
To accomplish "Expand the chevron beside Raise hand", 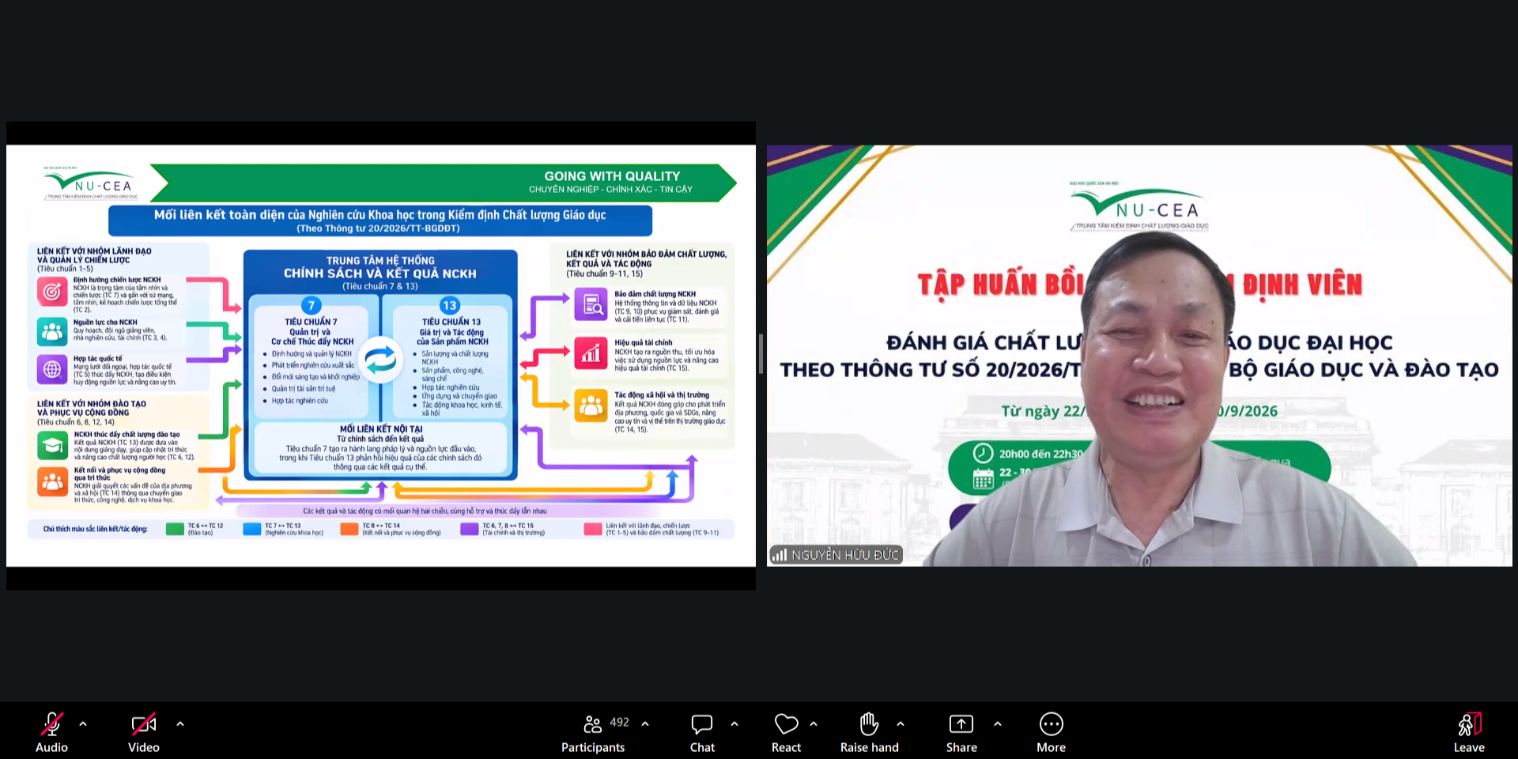I will 901,723.
